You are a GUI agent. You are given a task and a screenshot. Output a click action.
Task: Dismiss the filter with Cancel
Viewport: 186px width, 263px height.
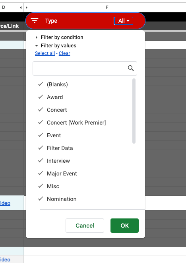pyautogui.click(x=85, y=226)
